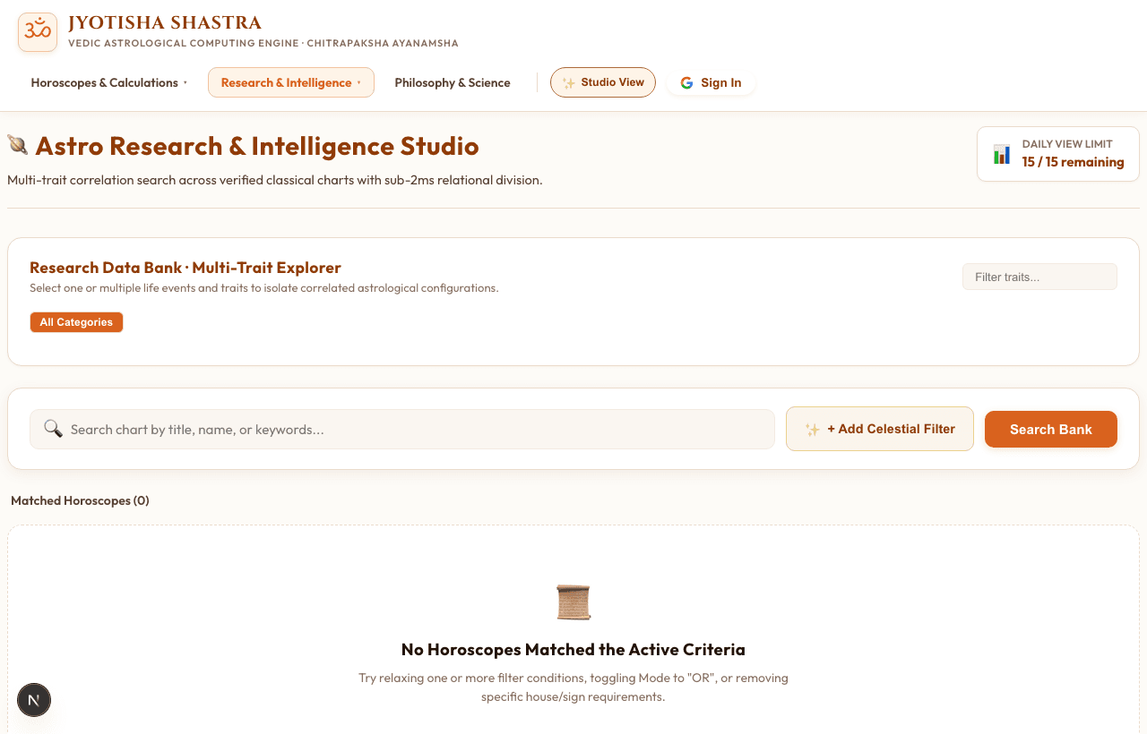Screen dimensions: 1147x734
Task: Click the Sign In button
Action: [711, 82]
